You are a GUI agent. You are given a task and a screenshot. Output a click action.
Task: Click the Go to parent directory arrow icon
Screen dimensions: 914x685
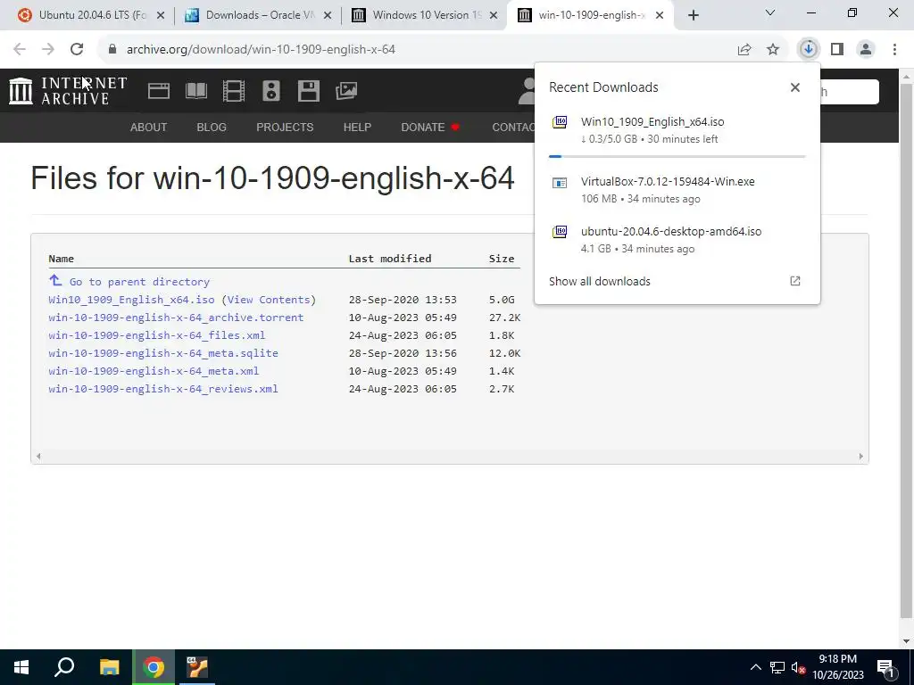point(55,281)
